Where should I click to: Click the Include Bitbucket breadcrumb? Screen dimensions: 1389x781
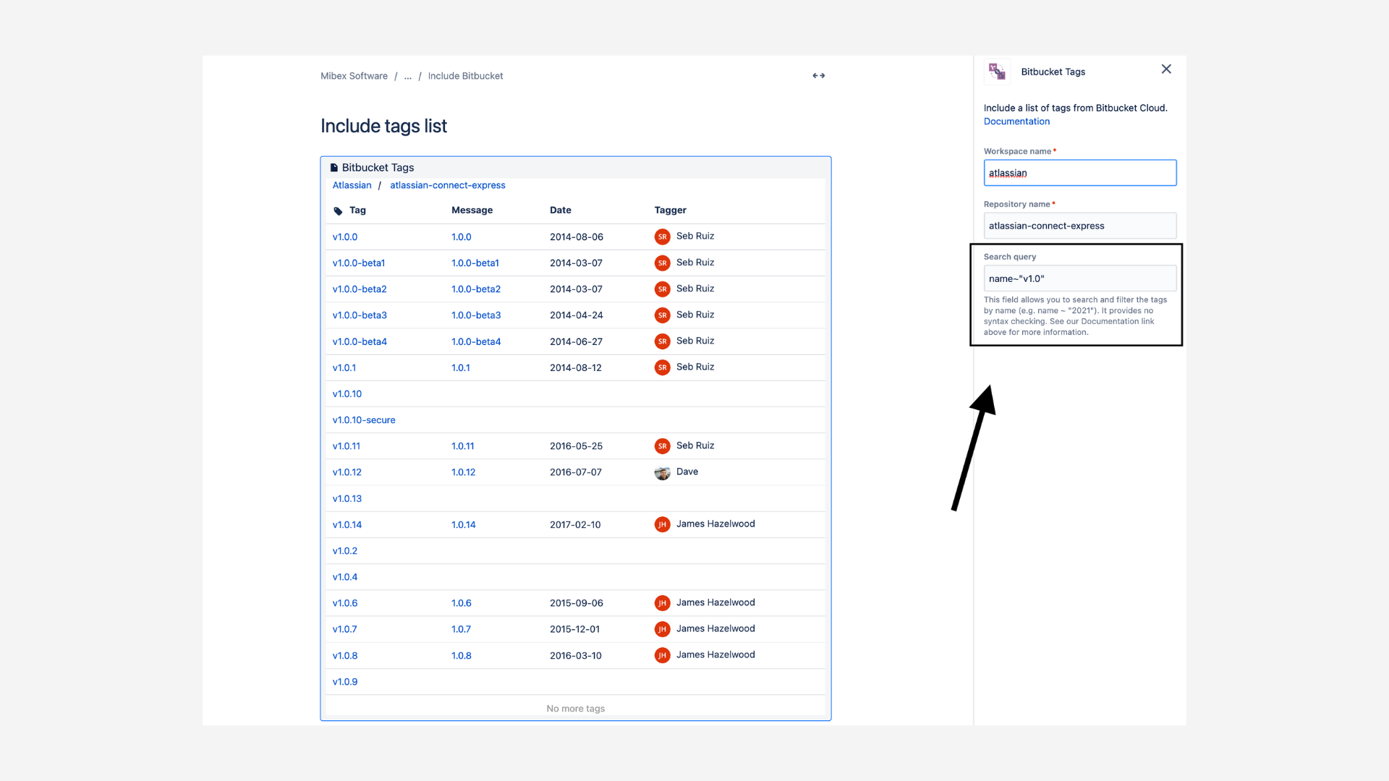(465, 75)
